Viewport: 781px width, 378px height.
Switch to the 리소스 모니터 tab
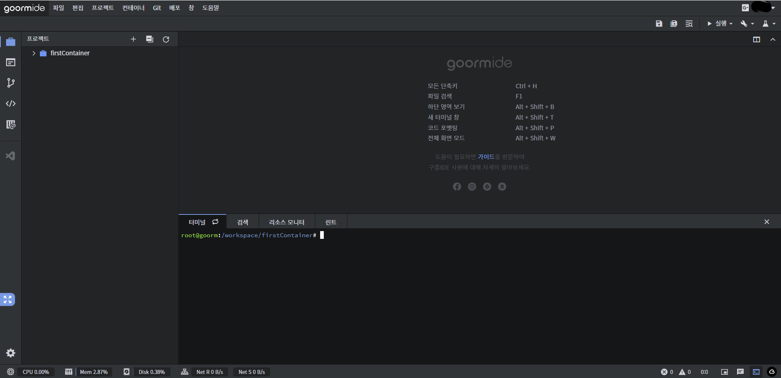287,222
